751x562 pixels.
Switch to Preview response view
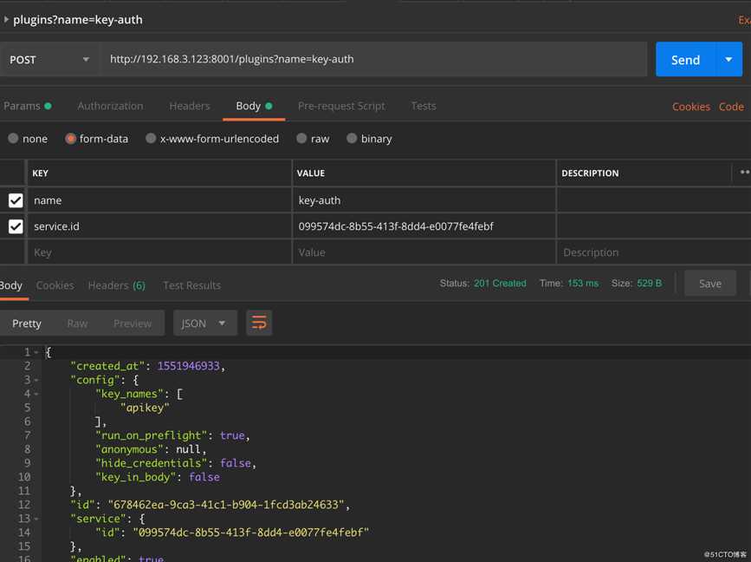tap(133, 323)
